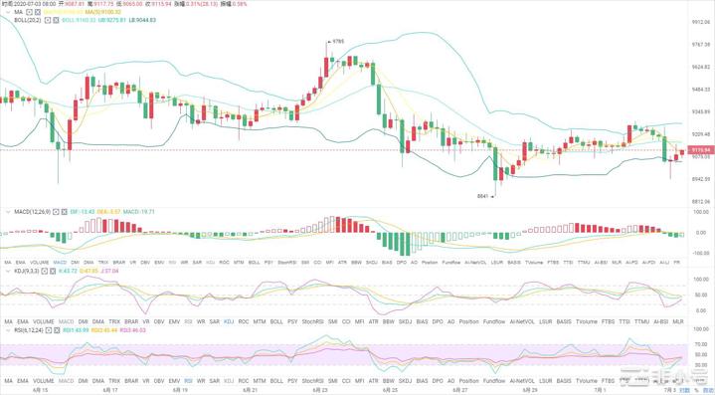Image resolution: width=715 pixels, height=395 pixels.
Task: Select TVolume tab under the KDJ pane
Action: coord(587,321)
